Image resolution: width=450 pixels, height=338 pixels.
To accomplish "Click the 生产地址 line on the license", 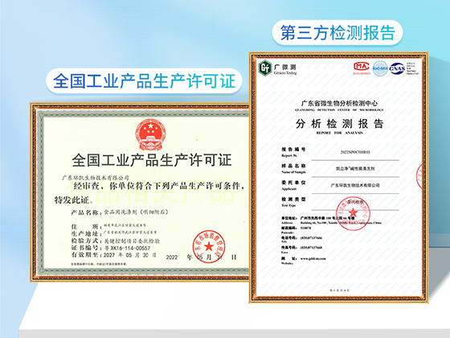I will [x=114, y=233].
